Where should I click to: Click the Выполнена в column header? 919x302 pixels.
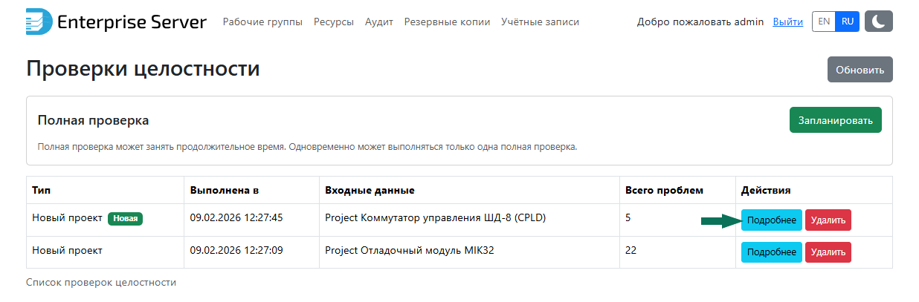click(225, 191)
